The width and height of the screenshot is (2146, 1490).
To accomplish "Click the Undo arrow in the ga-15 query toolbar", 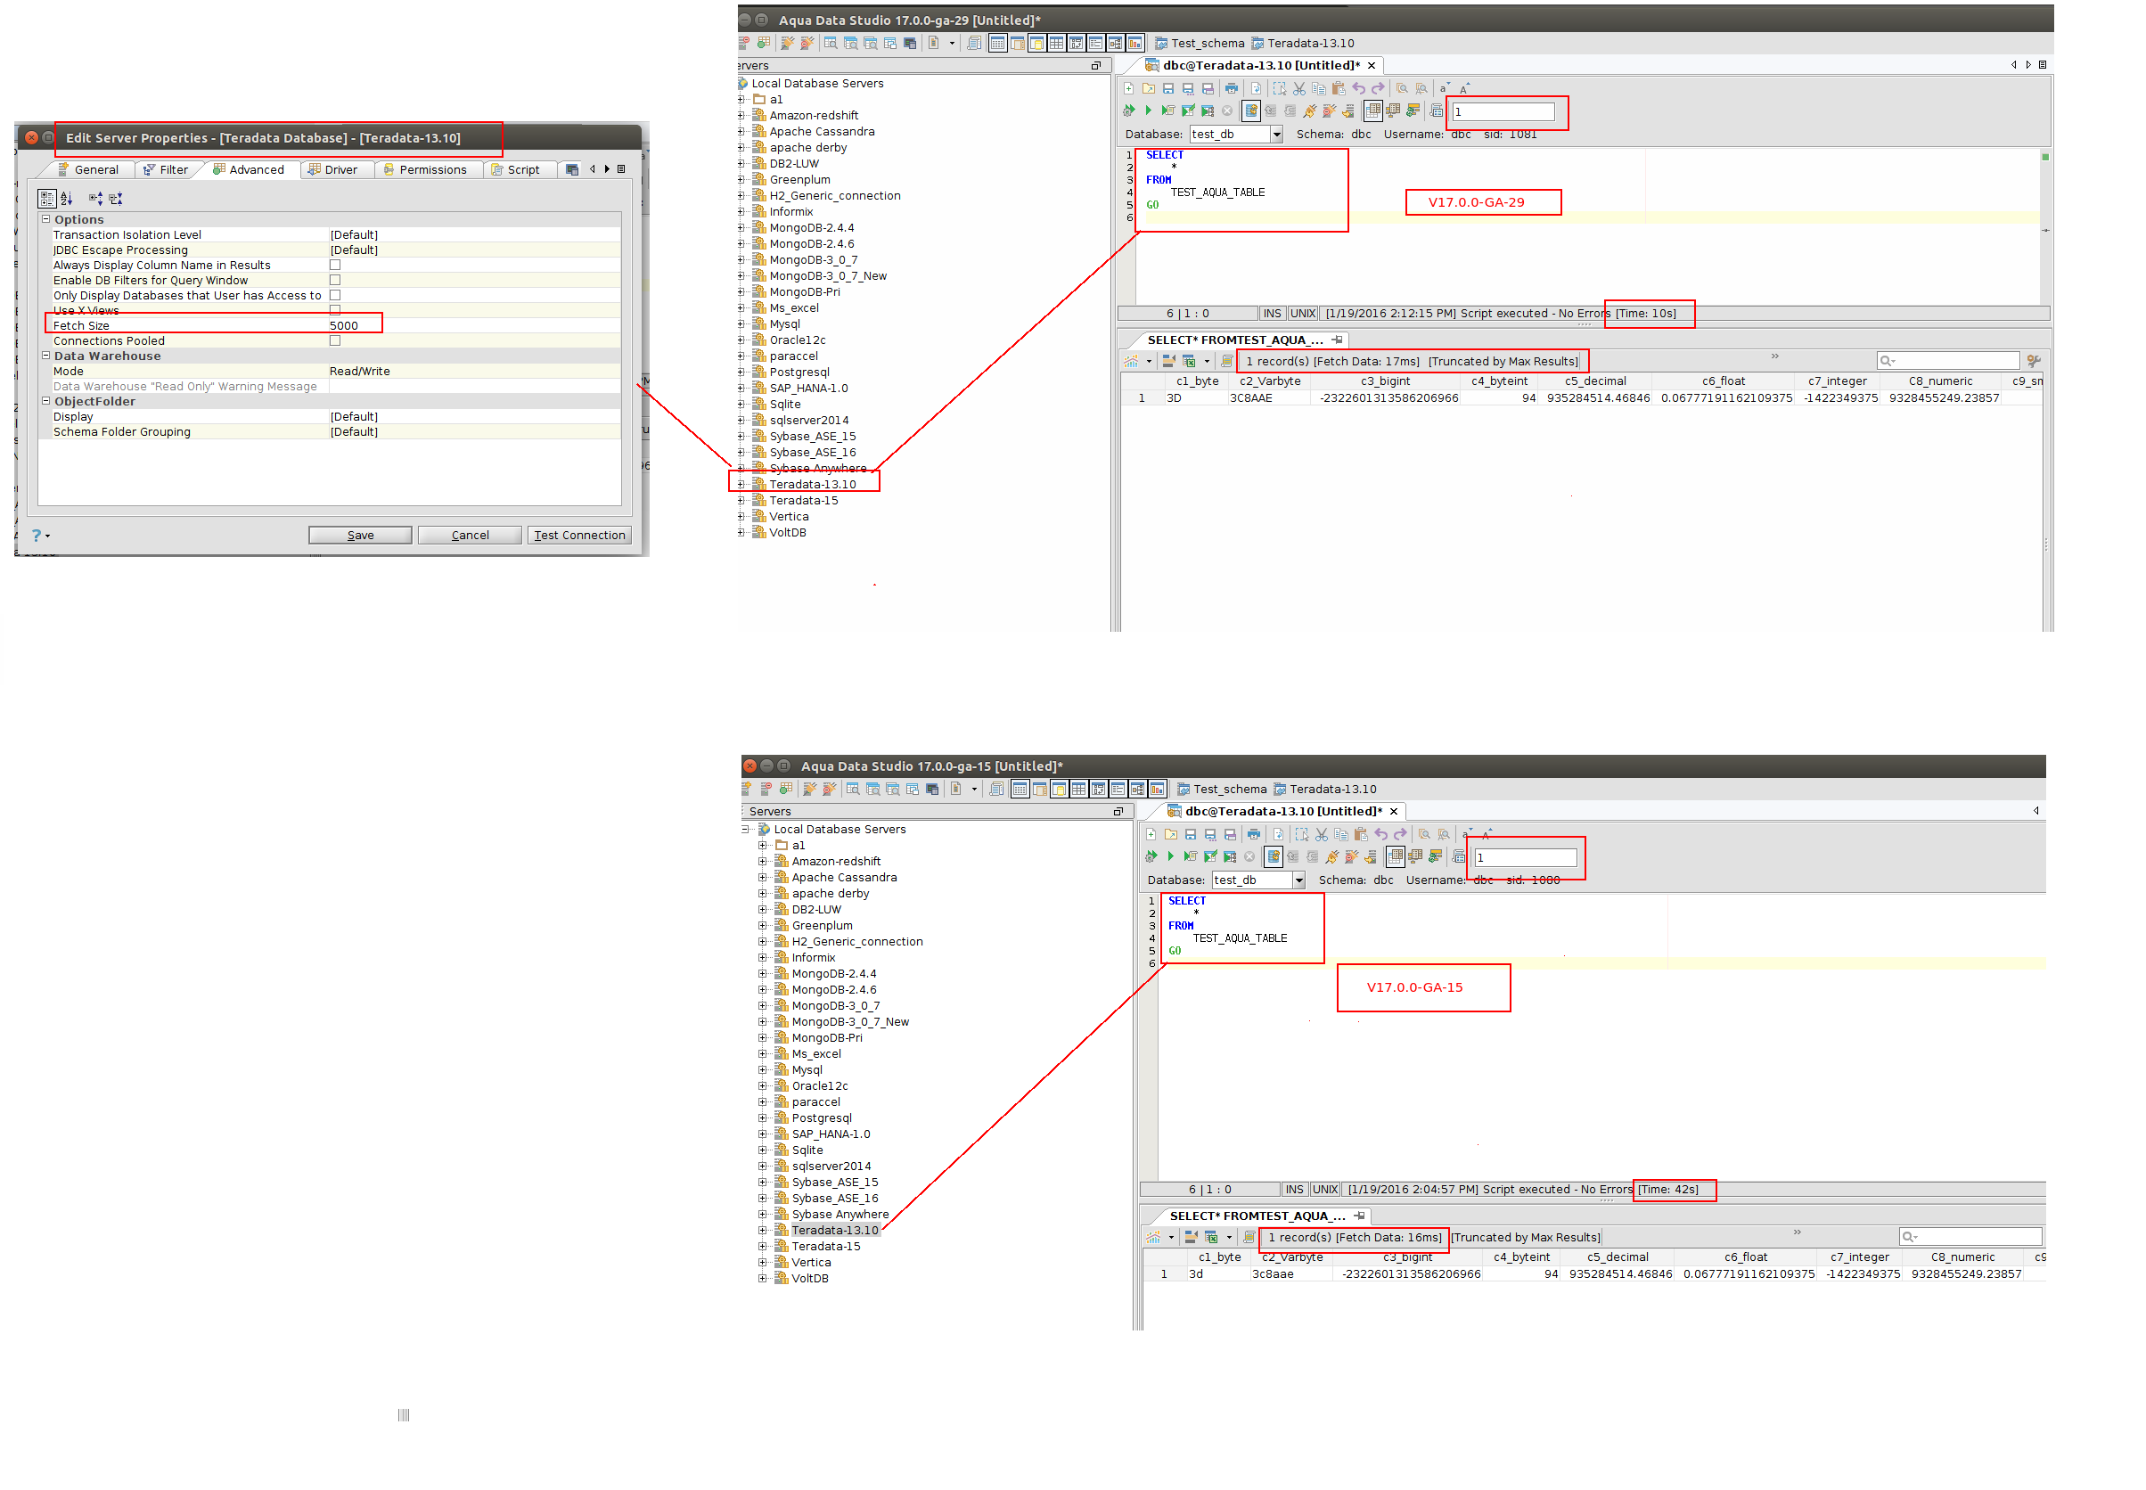I will [1380, 835].
